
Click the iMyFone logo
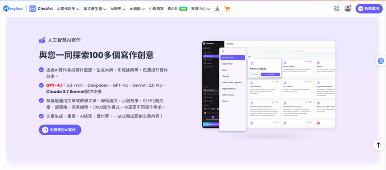coord(14,9)
